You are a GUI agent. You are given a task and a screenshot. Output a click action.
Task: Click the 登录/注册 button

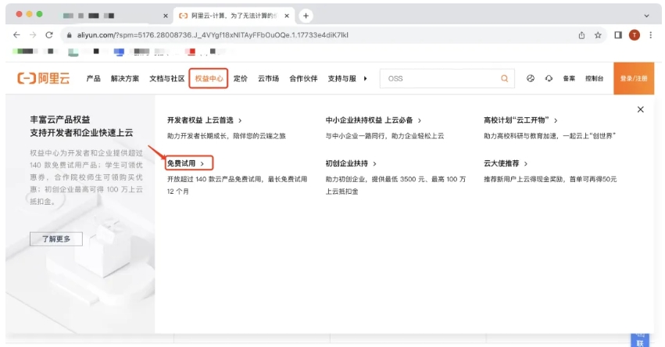[634, 78]
